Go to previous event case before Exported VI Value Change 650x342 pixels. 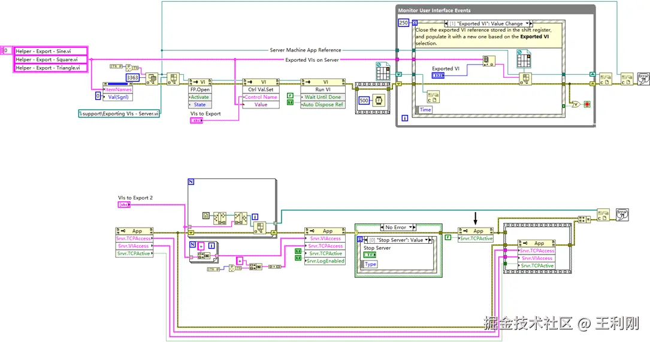(x=446, y=23)
